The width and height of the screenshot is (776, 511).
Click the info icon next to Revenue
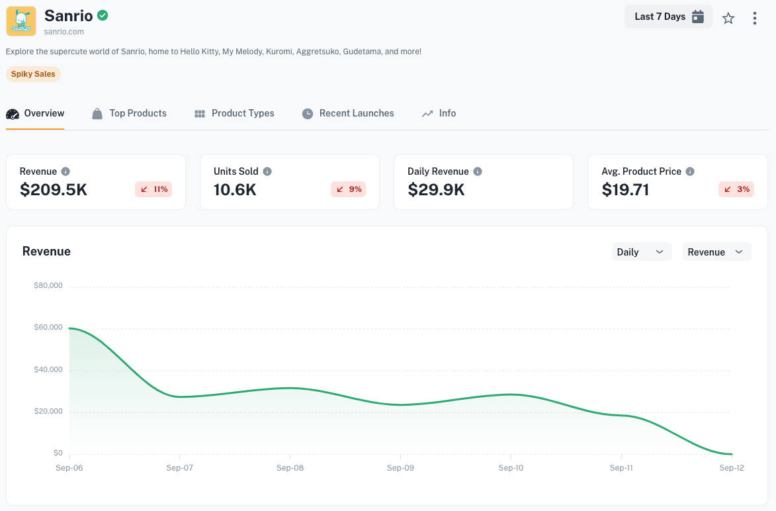pyautogui.click(x=65, y=171)
